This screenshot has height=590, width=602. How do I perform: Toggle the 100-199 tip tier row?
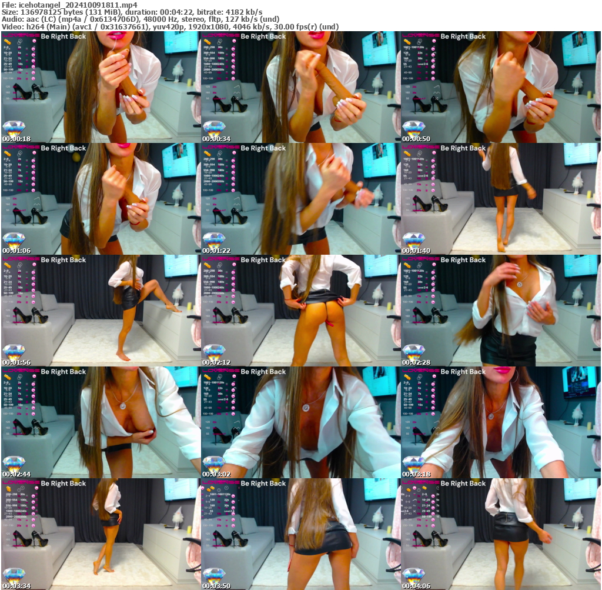point(408,78)
